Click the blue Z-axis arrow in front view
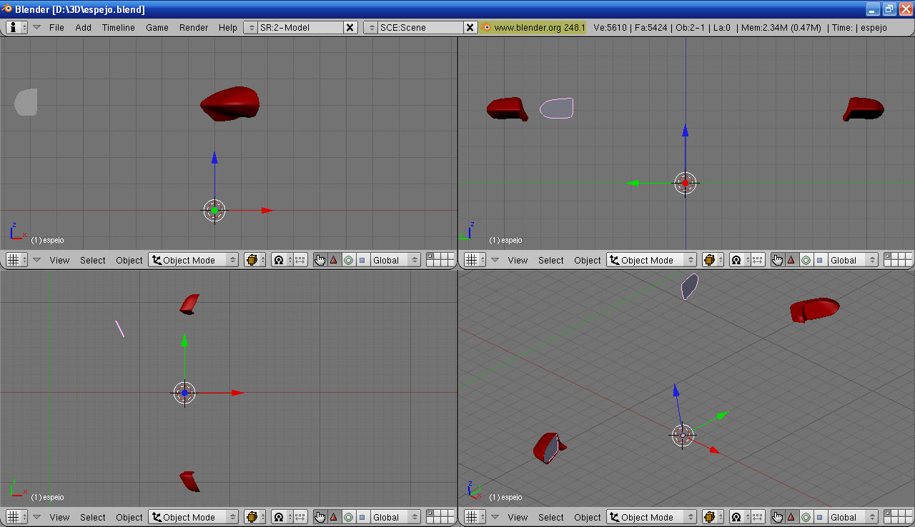The height and width of the screenshot is (527, 915). point(214,159)
